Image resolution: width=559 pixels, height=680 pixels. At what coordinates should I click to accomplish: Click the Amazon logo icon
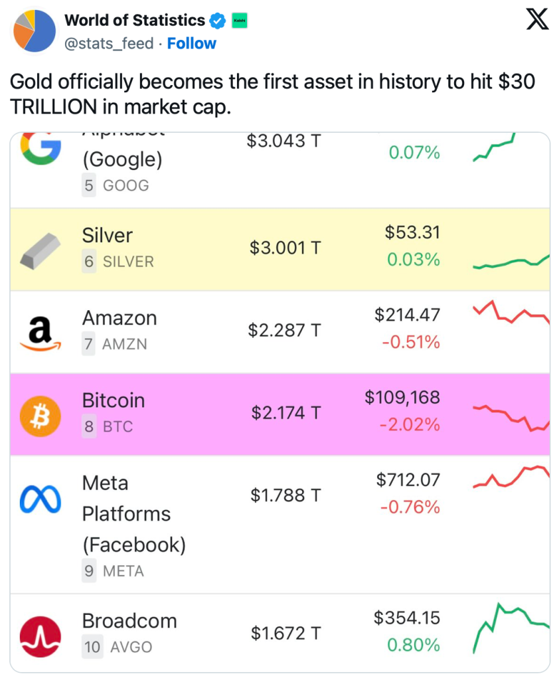[x=40, y=331]
